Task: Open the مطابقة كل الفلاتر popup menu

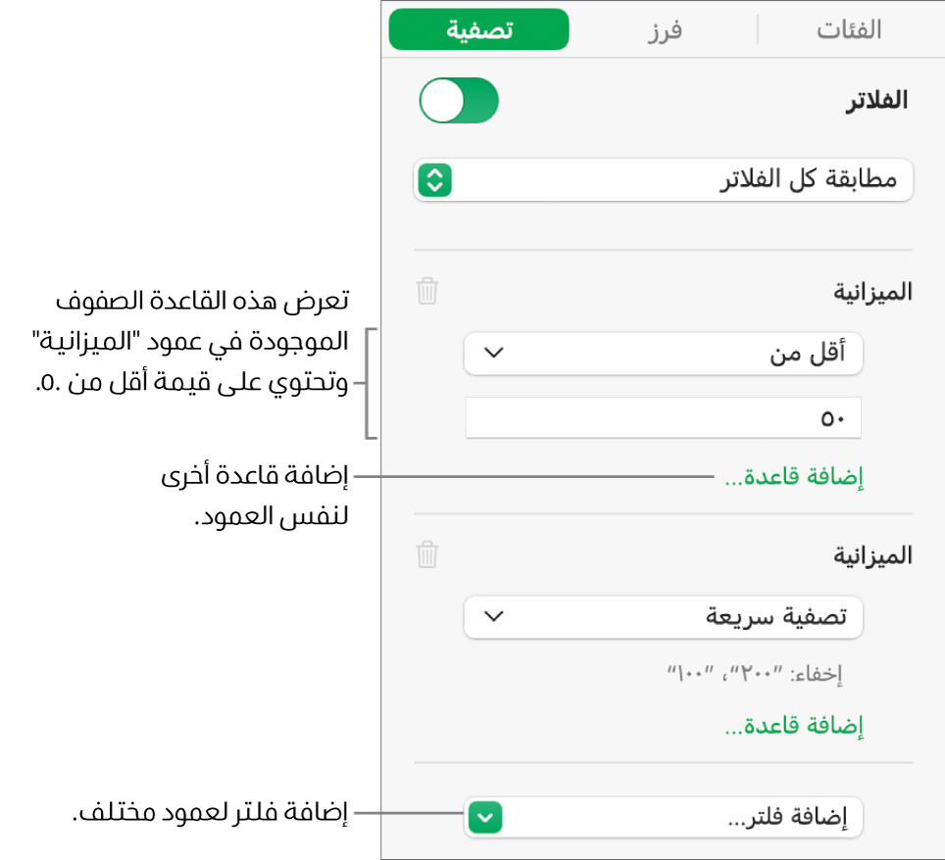Action: pyautogui.click(x=663, y=180)
